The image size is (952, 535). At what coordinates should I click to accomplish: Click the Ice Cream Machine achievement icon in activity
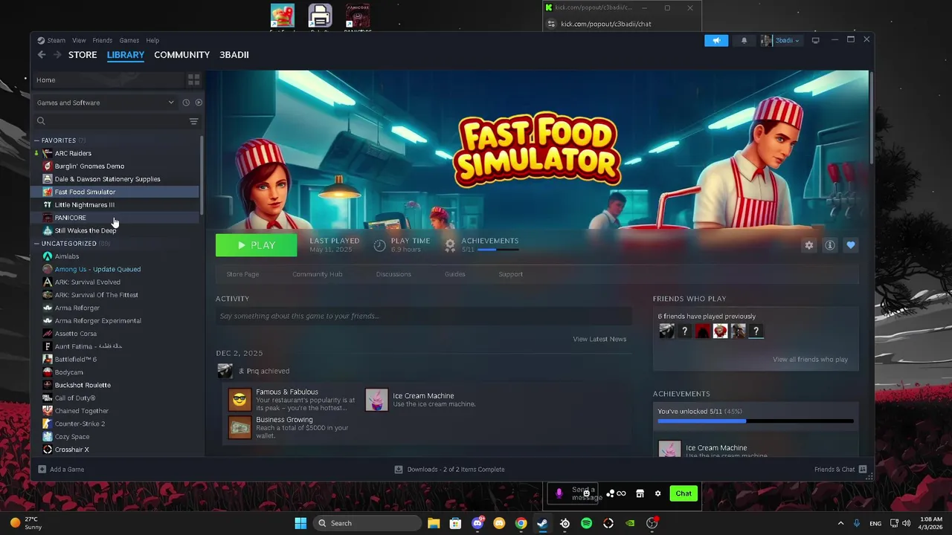click(x=376, y=400)
